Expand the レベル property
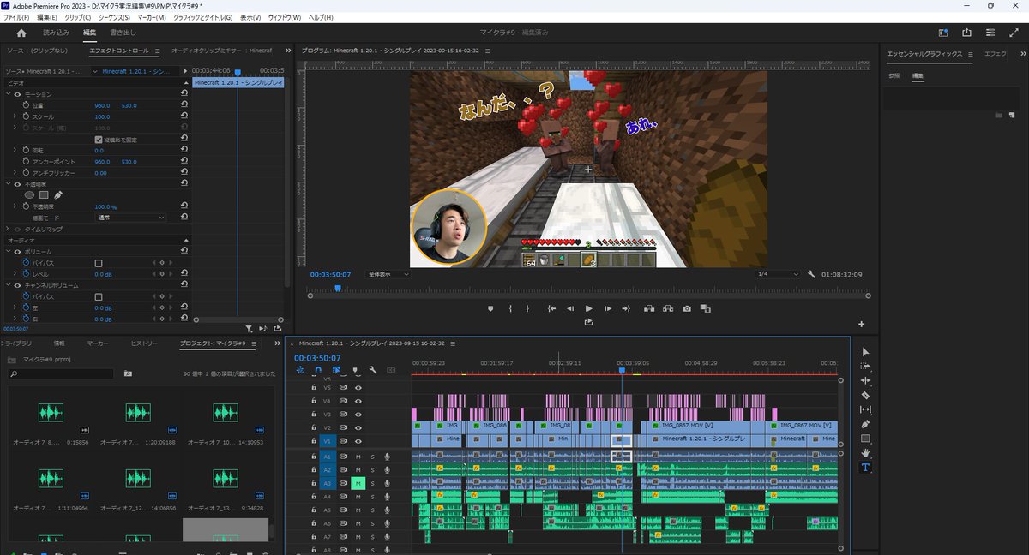The width and height of the screenshot is (1029, 555). pos(15,274)
